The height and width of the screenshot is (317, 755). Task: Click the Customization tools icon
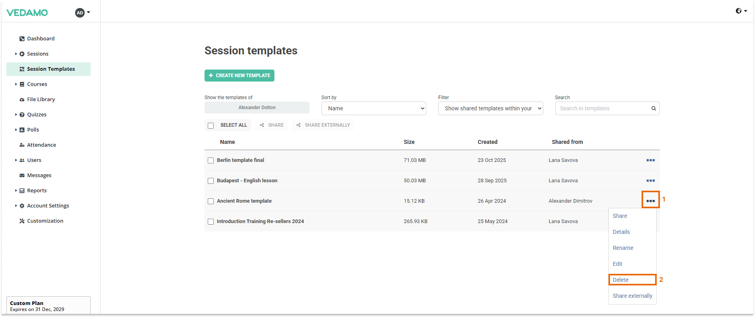tap(22, 221)
